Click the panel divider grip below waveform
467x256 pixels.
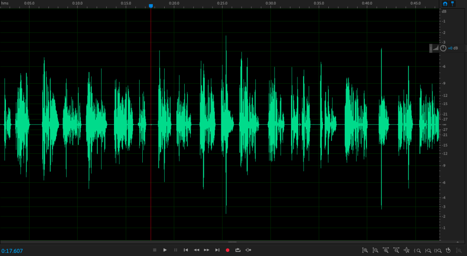click(232, 242)
